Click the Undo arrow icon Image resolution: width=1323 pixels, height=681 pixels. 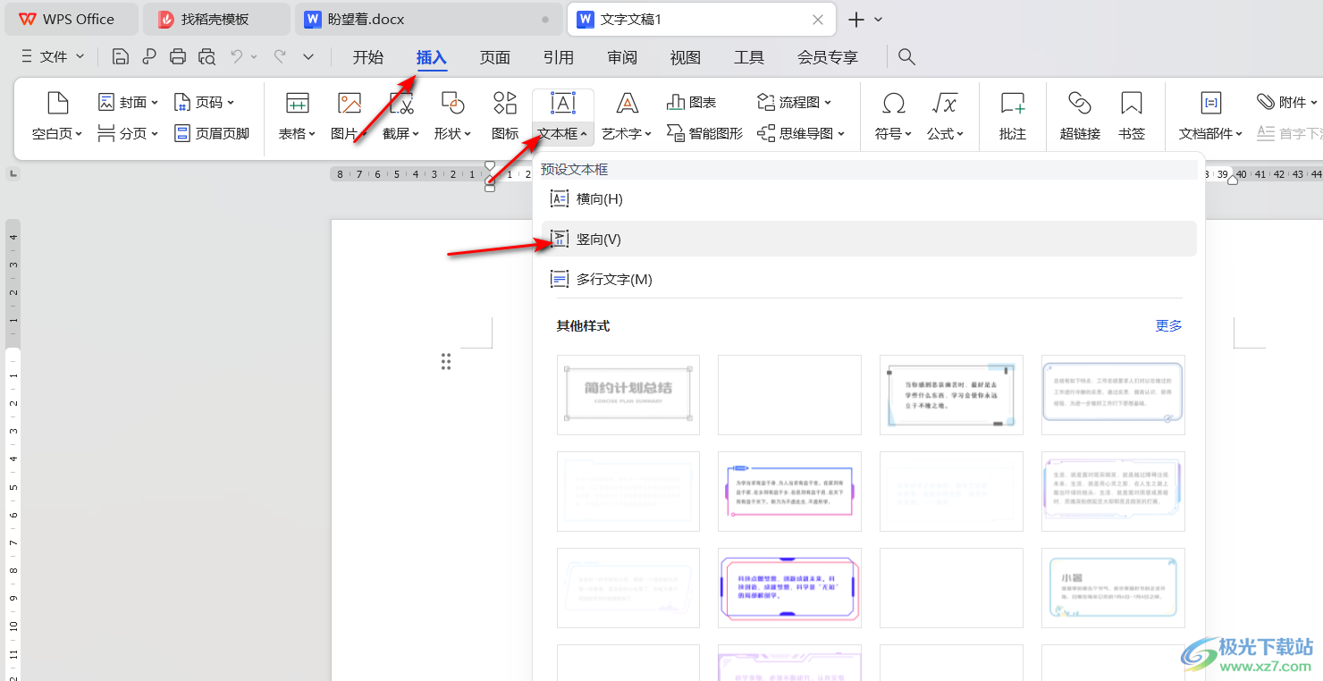point(237,57)
